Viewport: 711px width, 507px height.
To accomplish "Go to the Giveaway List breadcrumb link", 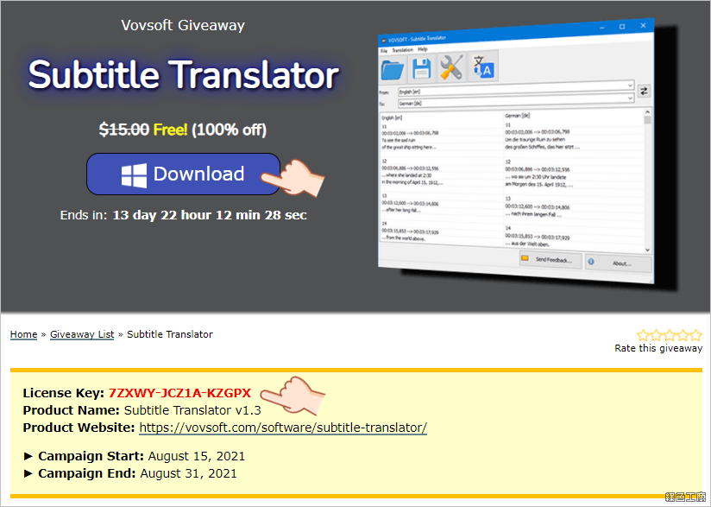I will [x=81, y=334].
